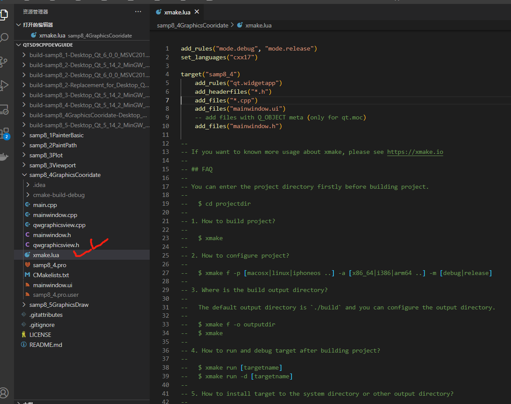Open samp8_4.pro project file

coord(50,265)
